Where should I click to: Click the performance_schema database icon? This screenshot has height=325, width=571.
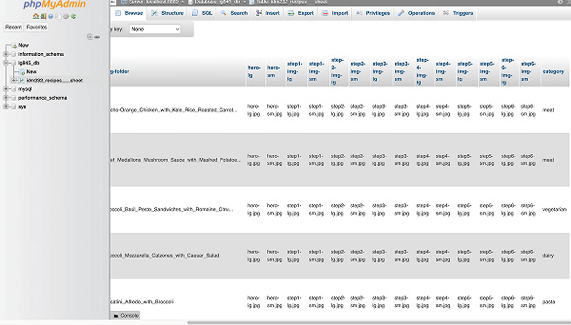pos(13,98)
